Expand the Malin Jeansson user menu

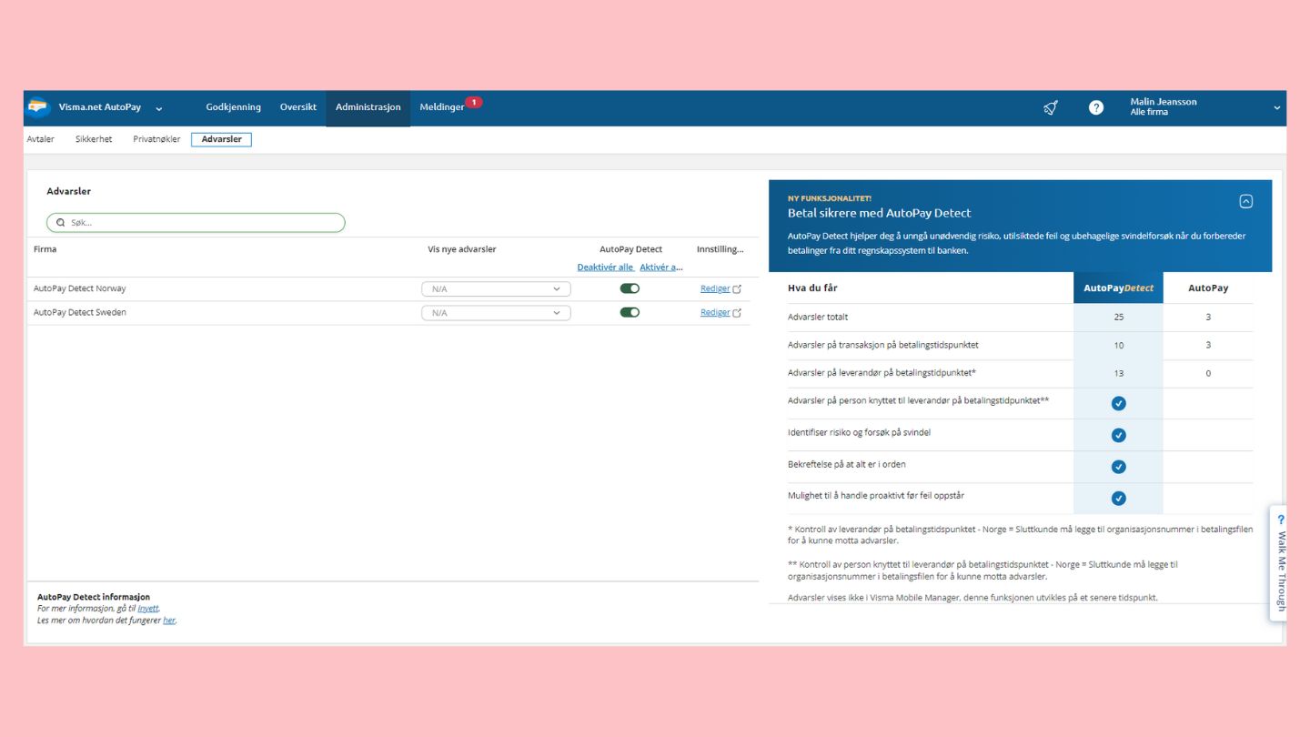[x=1276, y=107]
